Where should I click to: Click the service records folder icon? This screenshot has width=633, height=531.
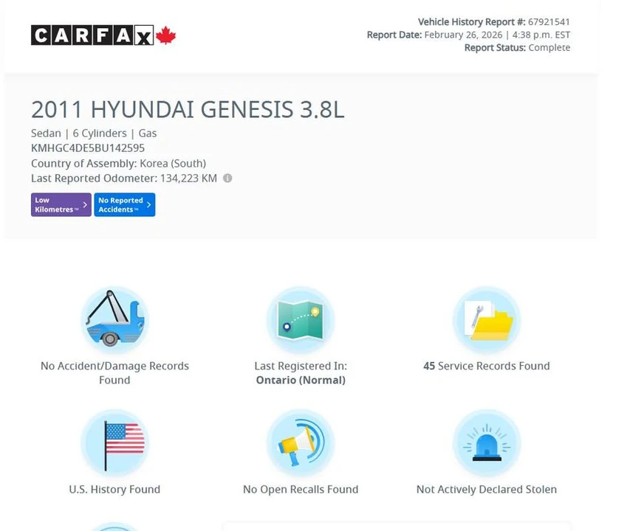(487, 320)
